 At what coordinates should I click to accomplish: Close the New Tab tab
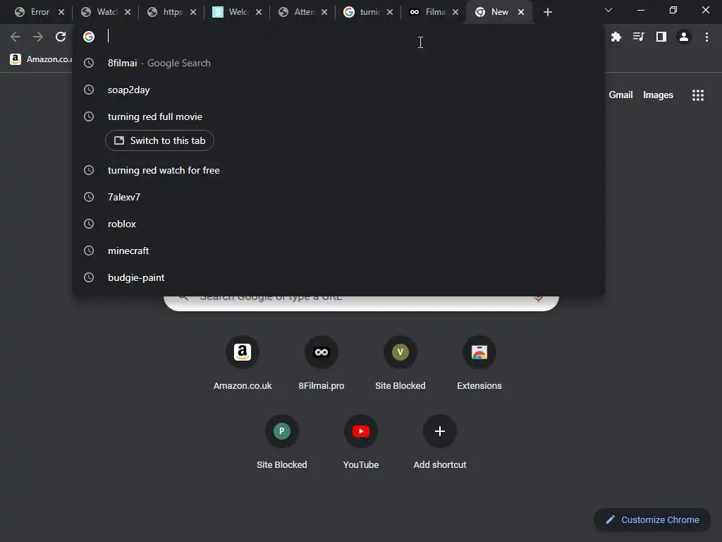[521, 12]
